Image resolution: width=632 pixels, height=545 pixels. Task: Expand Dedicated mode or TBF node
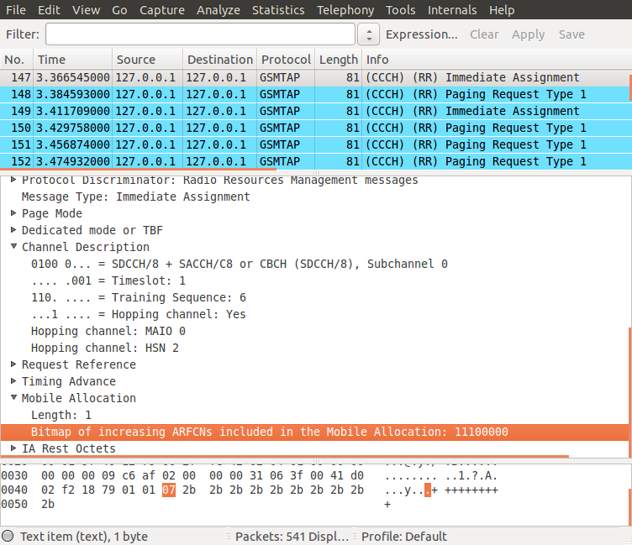(x=13, y=230)
